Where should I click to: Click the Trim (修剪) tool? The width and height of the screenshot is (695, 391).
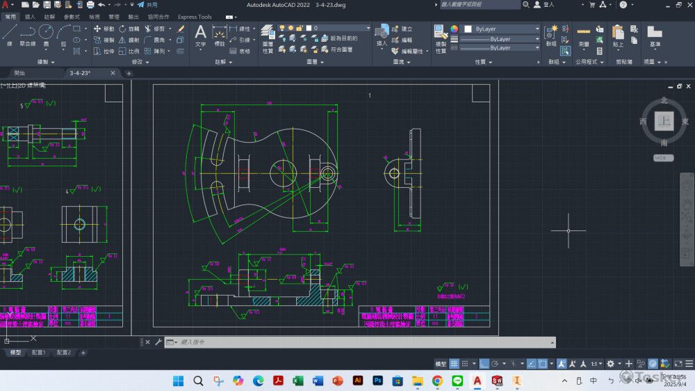pyautogui.click(x=155, y=29)
